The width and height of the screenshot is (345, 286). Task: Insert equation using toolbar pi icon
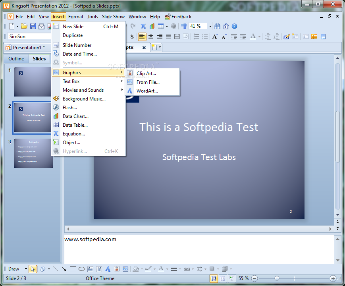(x=143, y=26)
